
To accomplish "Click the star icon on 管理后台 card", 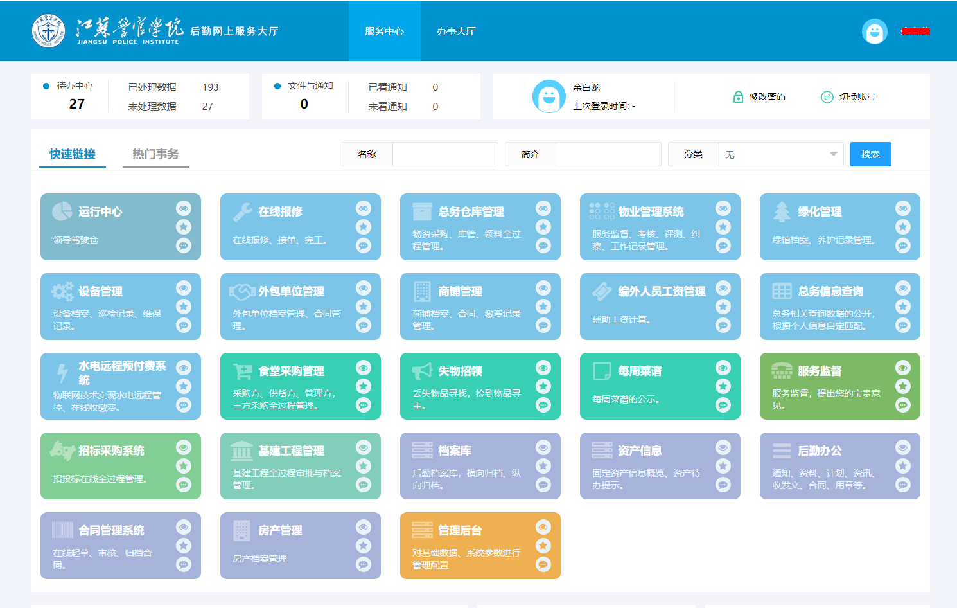I will pos(543,546).
